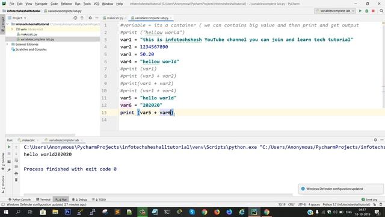Image resolution: width=385 pixels, height=217 pixels.
Task: Change file encoding UTF-8 in status bar
Action: 301,204
